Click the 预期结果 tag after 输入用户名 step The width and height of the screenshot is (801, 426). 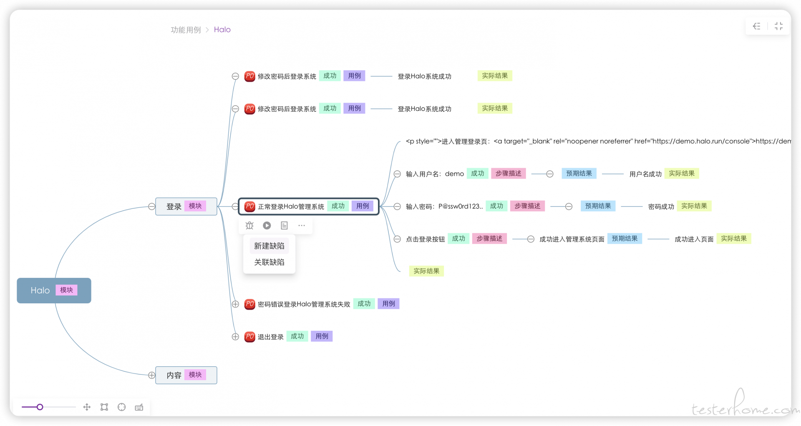coord(579,174)
